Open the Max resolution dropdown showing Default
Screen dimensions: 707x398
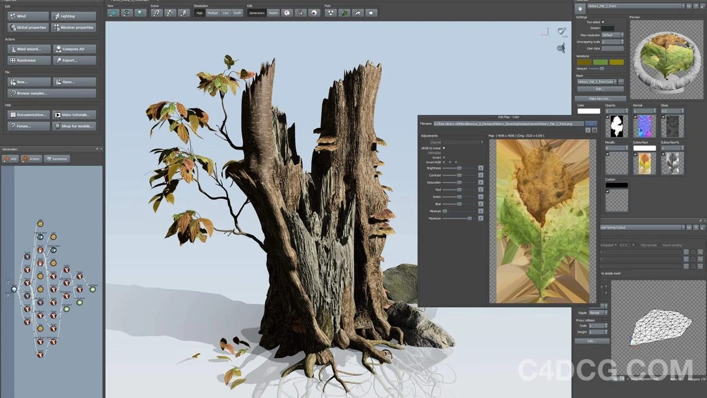tap(612, 35)
